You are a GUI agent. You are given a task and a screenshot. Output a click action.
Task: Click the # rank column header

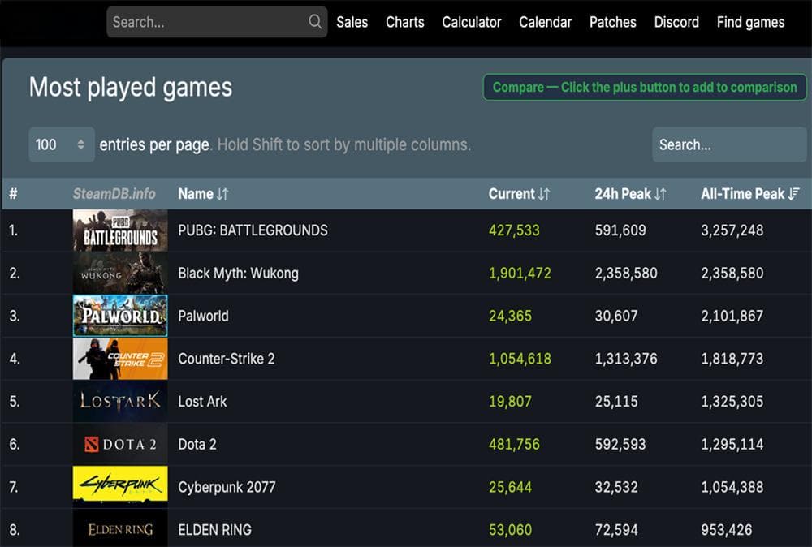pos(14,194)
